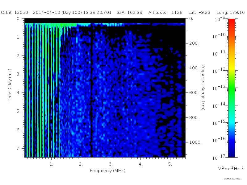Click the dark blue bottom of color bar

click(231, 153)
